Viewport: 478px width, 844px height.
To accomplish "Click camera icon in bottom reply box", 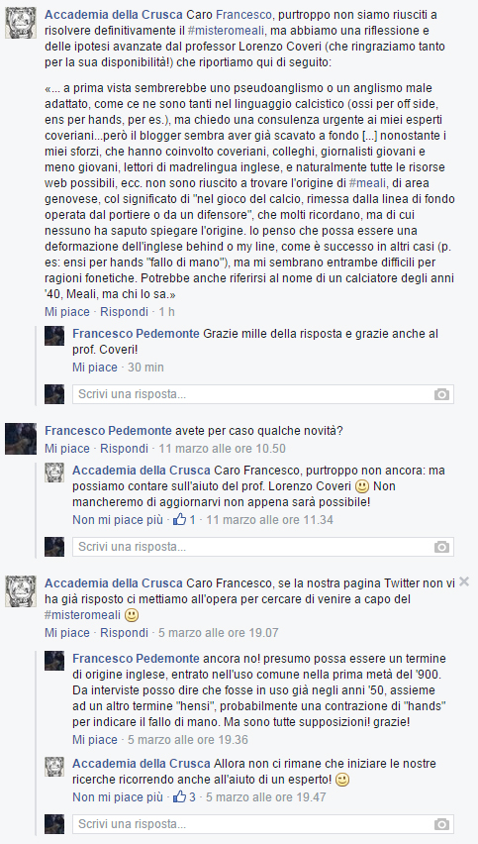I will (x=441, y=824).
